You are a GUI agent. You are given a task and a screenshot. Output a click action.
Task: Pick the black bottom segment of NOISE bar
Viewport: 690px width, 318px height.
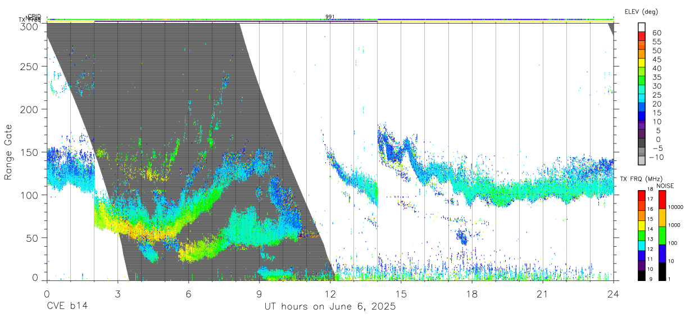661,271
